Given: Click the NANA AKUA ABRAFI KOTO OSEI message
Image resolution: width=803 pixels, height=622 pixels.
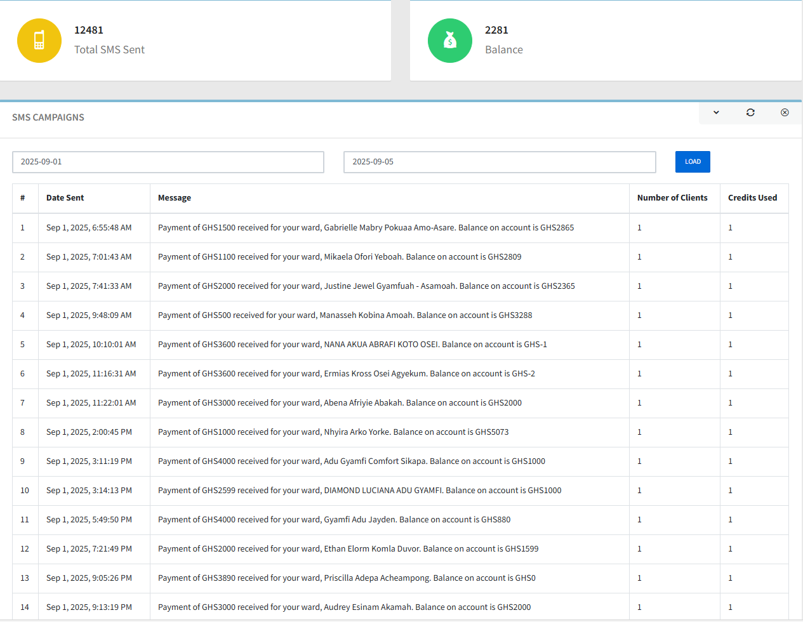Looking at the screenshot, I should point(352,345).
